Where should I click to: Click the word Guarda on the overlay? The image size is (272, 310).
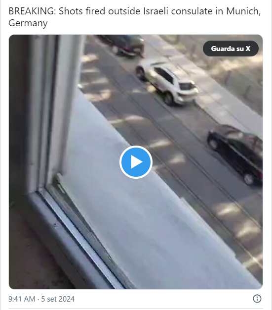225,49
